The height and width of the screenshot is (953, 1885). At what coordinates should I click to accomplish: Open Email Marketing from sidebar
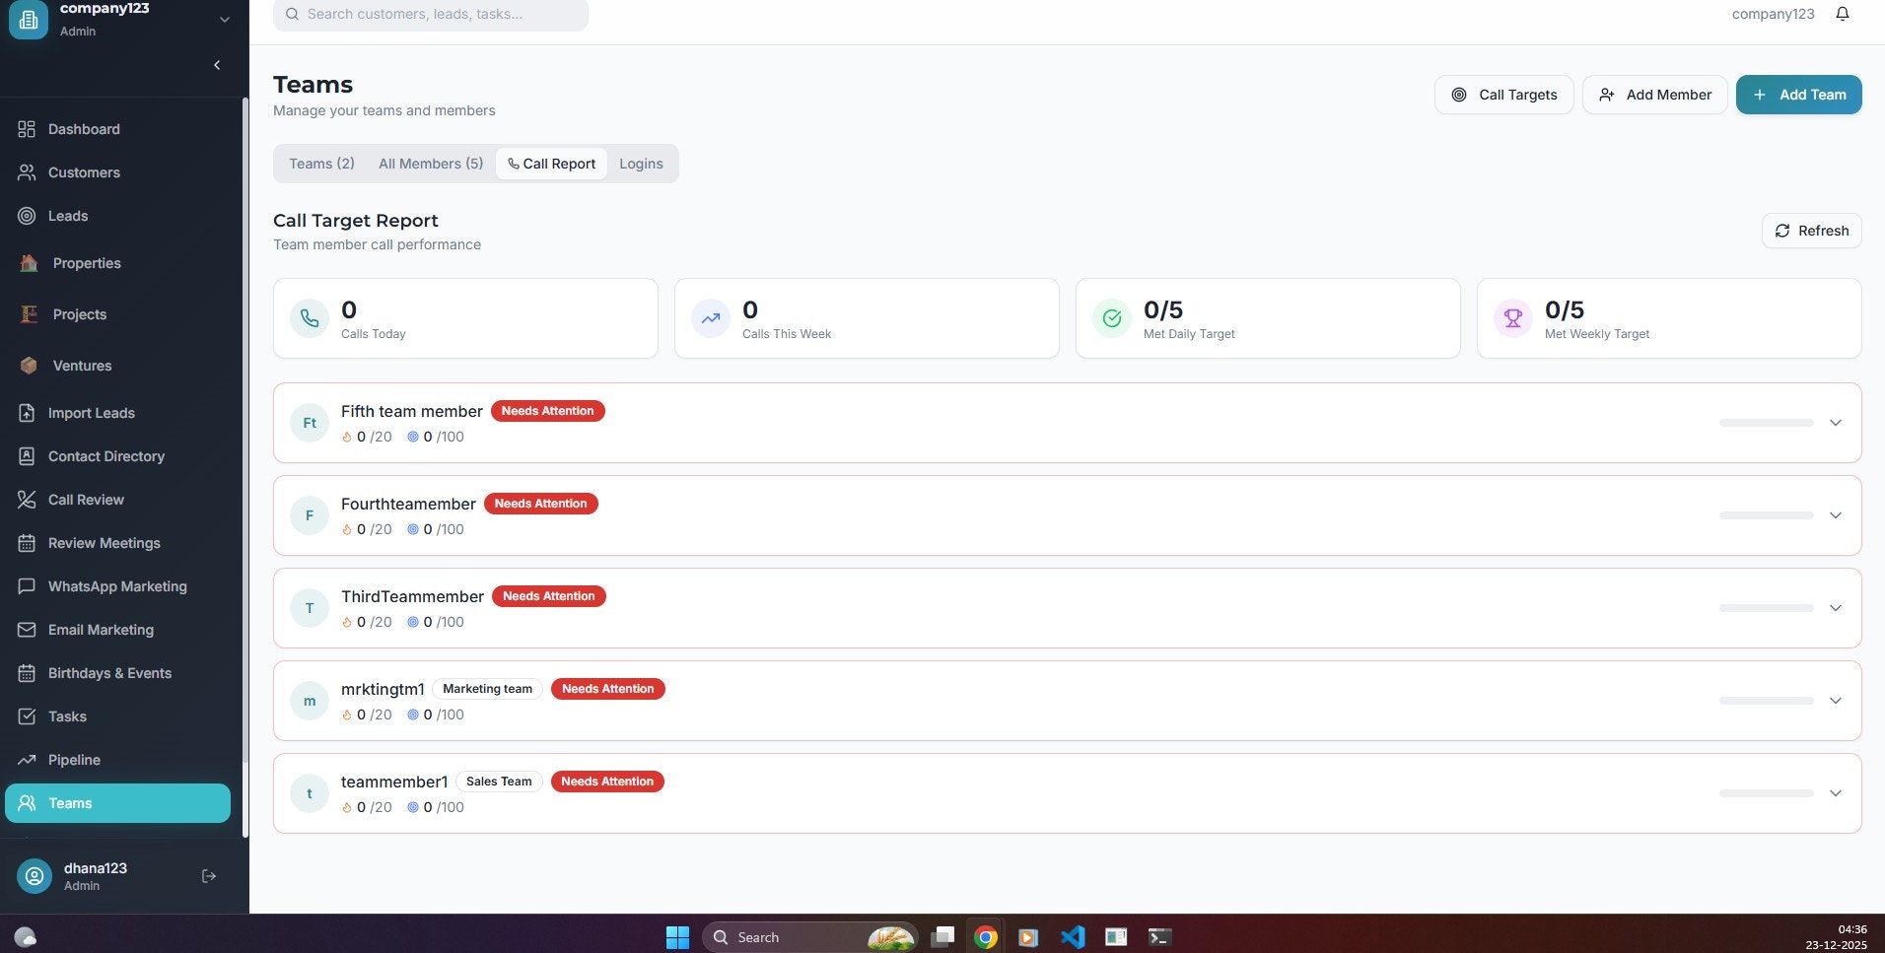pos(101,630)
